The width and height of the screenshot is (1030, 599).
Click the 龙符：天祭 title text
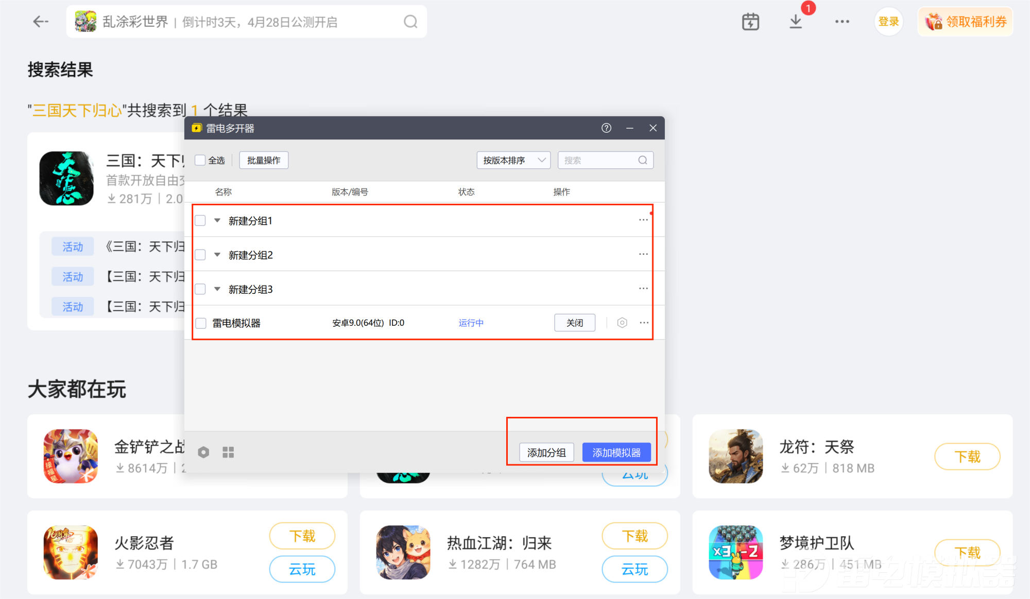pos(817,447)
